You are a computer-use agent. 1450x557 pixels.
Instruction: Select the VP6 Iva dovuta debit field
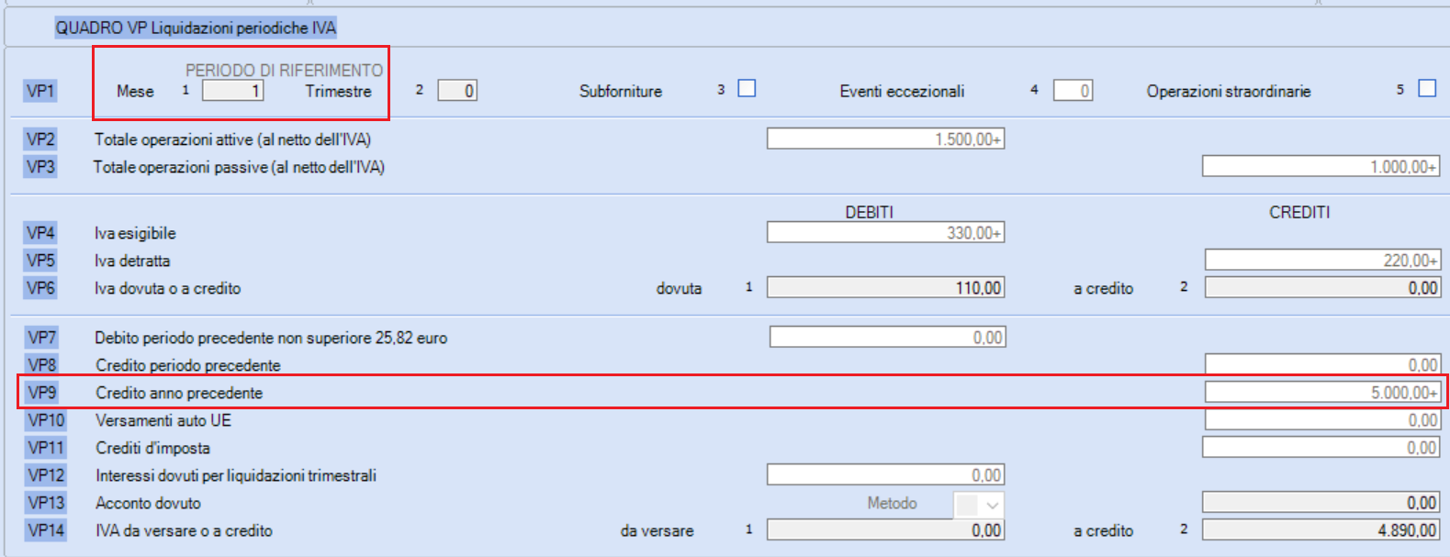(886, 287)
